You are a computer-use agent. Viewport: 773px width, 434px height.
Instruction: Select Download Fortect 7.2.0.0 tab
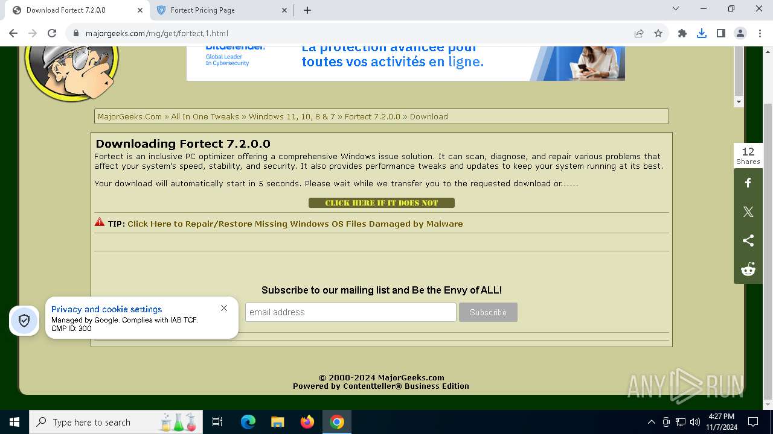click(77, 10)
